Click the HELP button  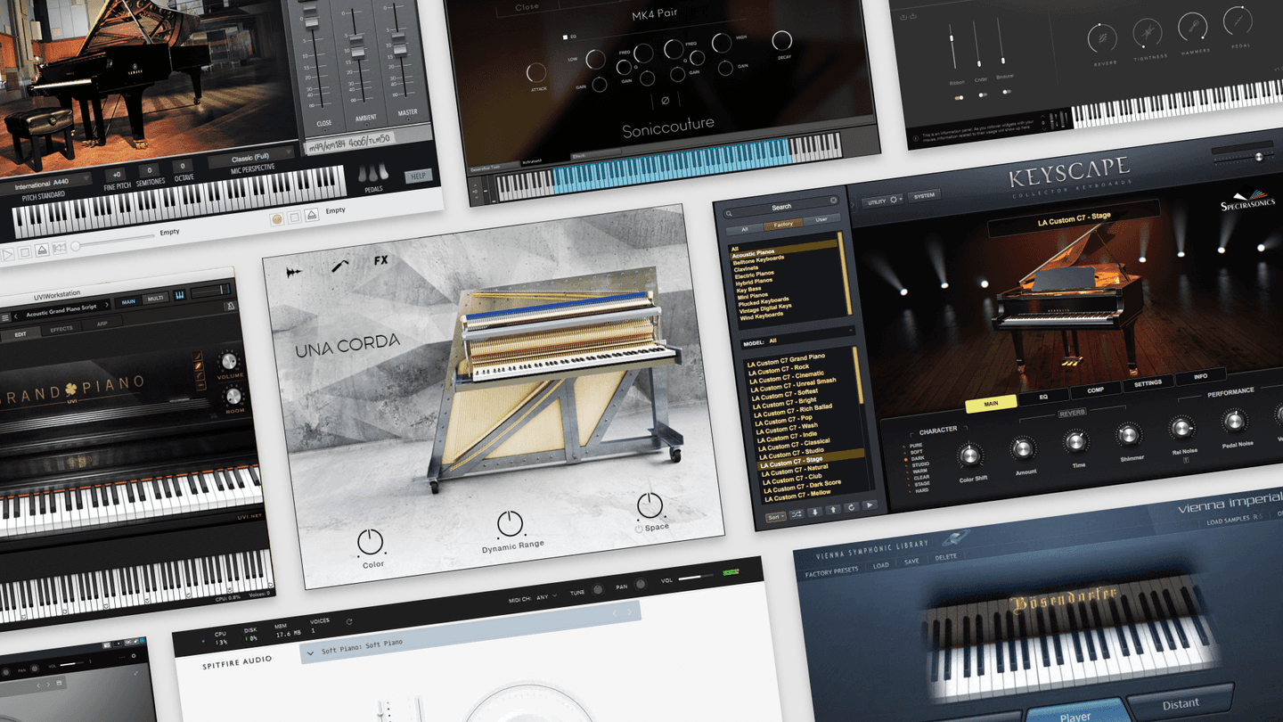coord(418,176)
